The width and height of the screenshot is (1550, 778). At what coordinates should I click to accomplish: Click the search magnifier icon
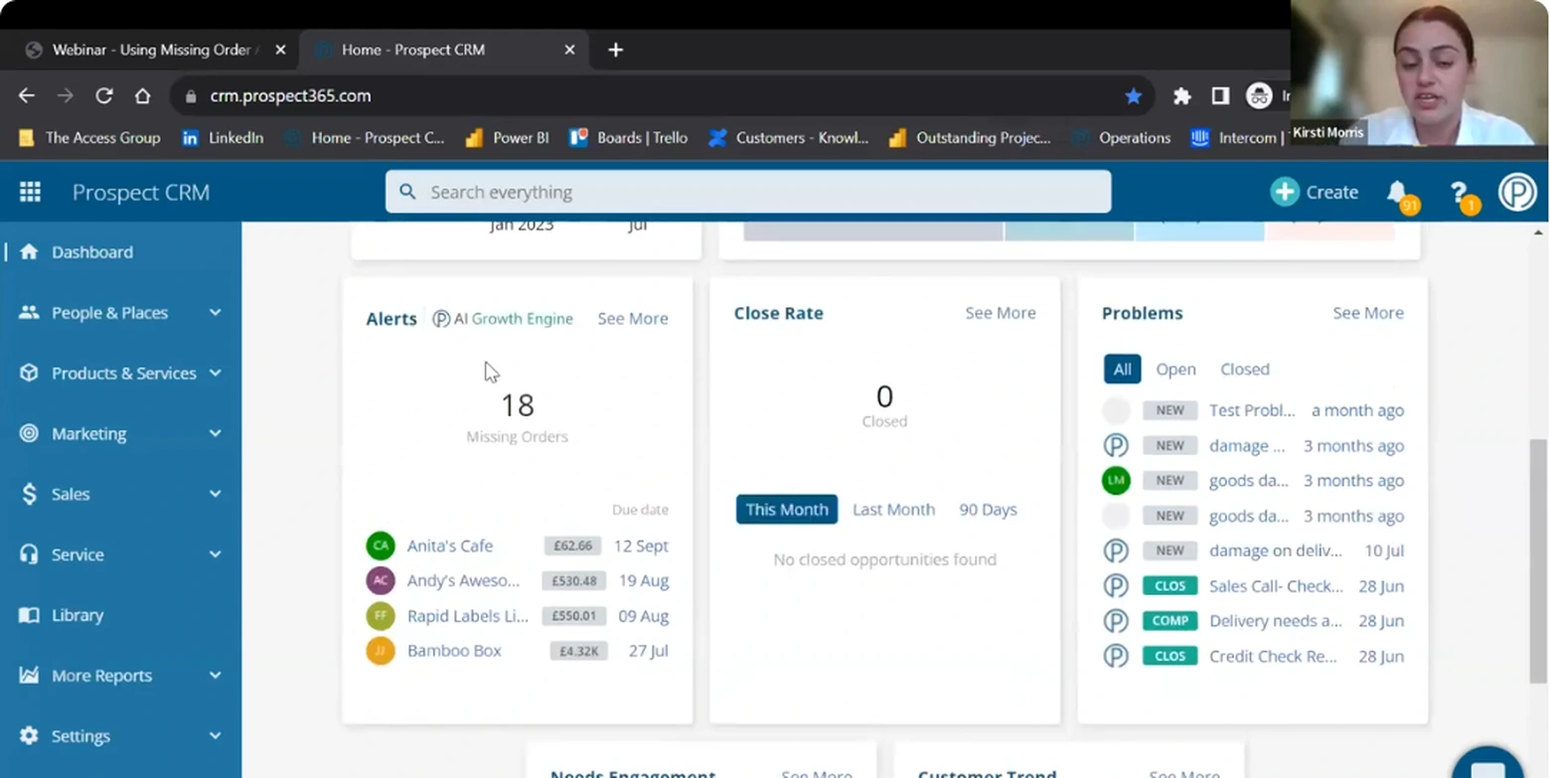407,192
